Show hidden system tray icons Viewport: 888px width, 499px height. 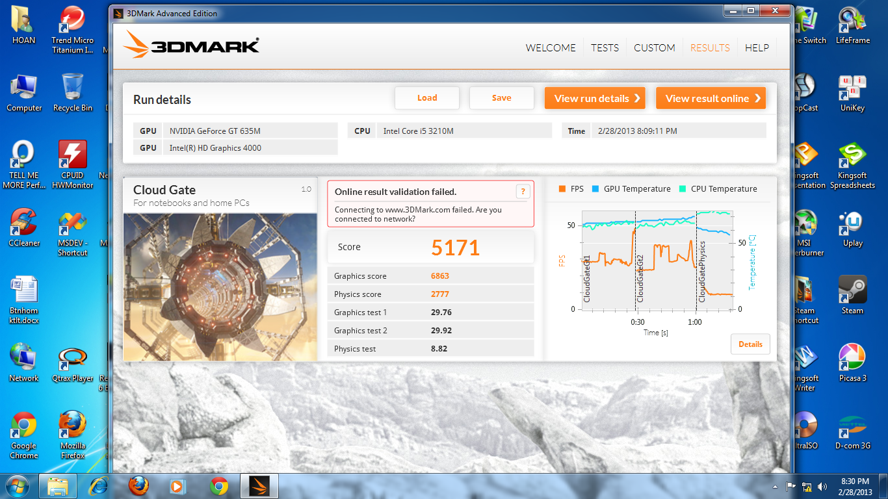point(775,486)
